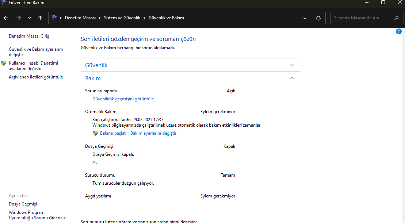The height and width of the screenshot is (223, 405).
Task: Close the Güvenlik ve Bakım window
Action: click(x=400, y=2)
